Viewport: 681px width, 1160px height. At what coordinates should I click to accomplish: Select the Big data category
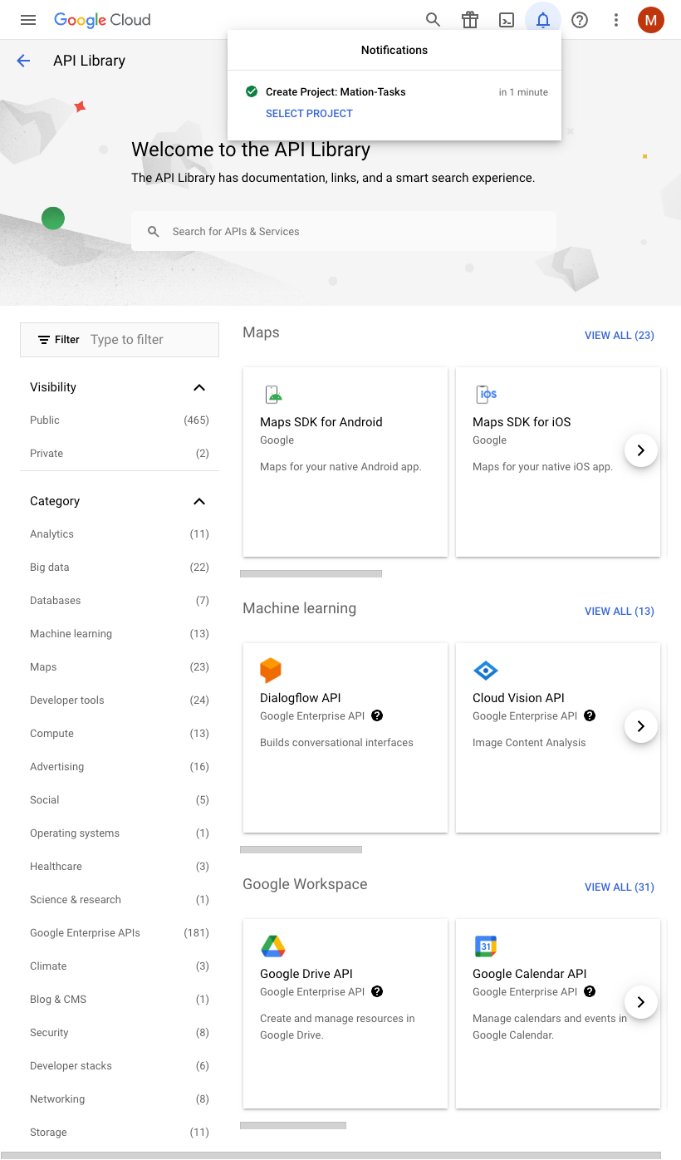(120, 568)
